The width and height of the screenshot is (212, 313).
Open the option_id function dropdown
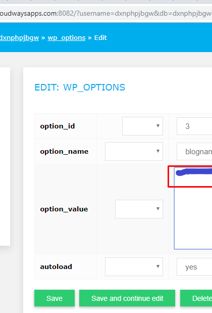point(142,126)
